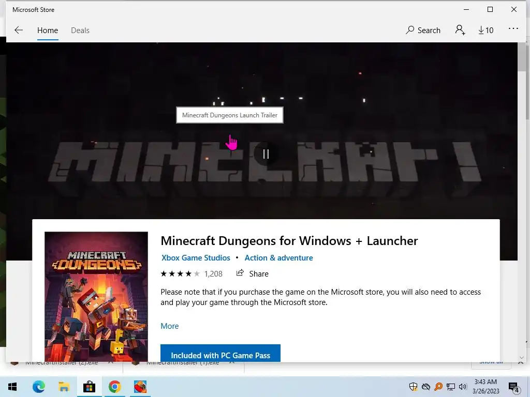Open the clock showing 3:43 AM

485,387
